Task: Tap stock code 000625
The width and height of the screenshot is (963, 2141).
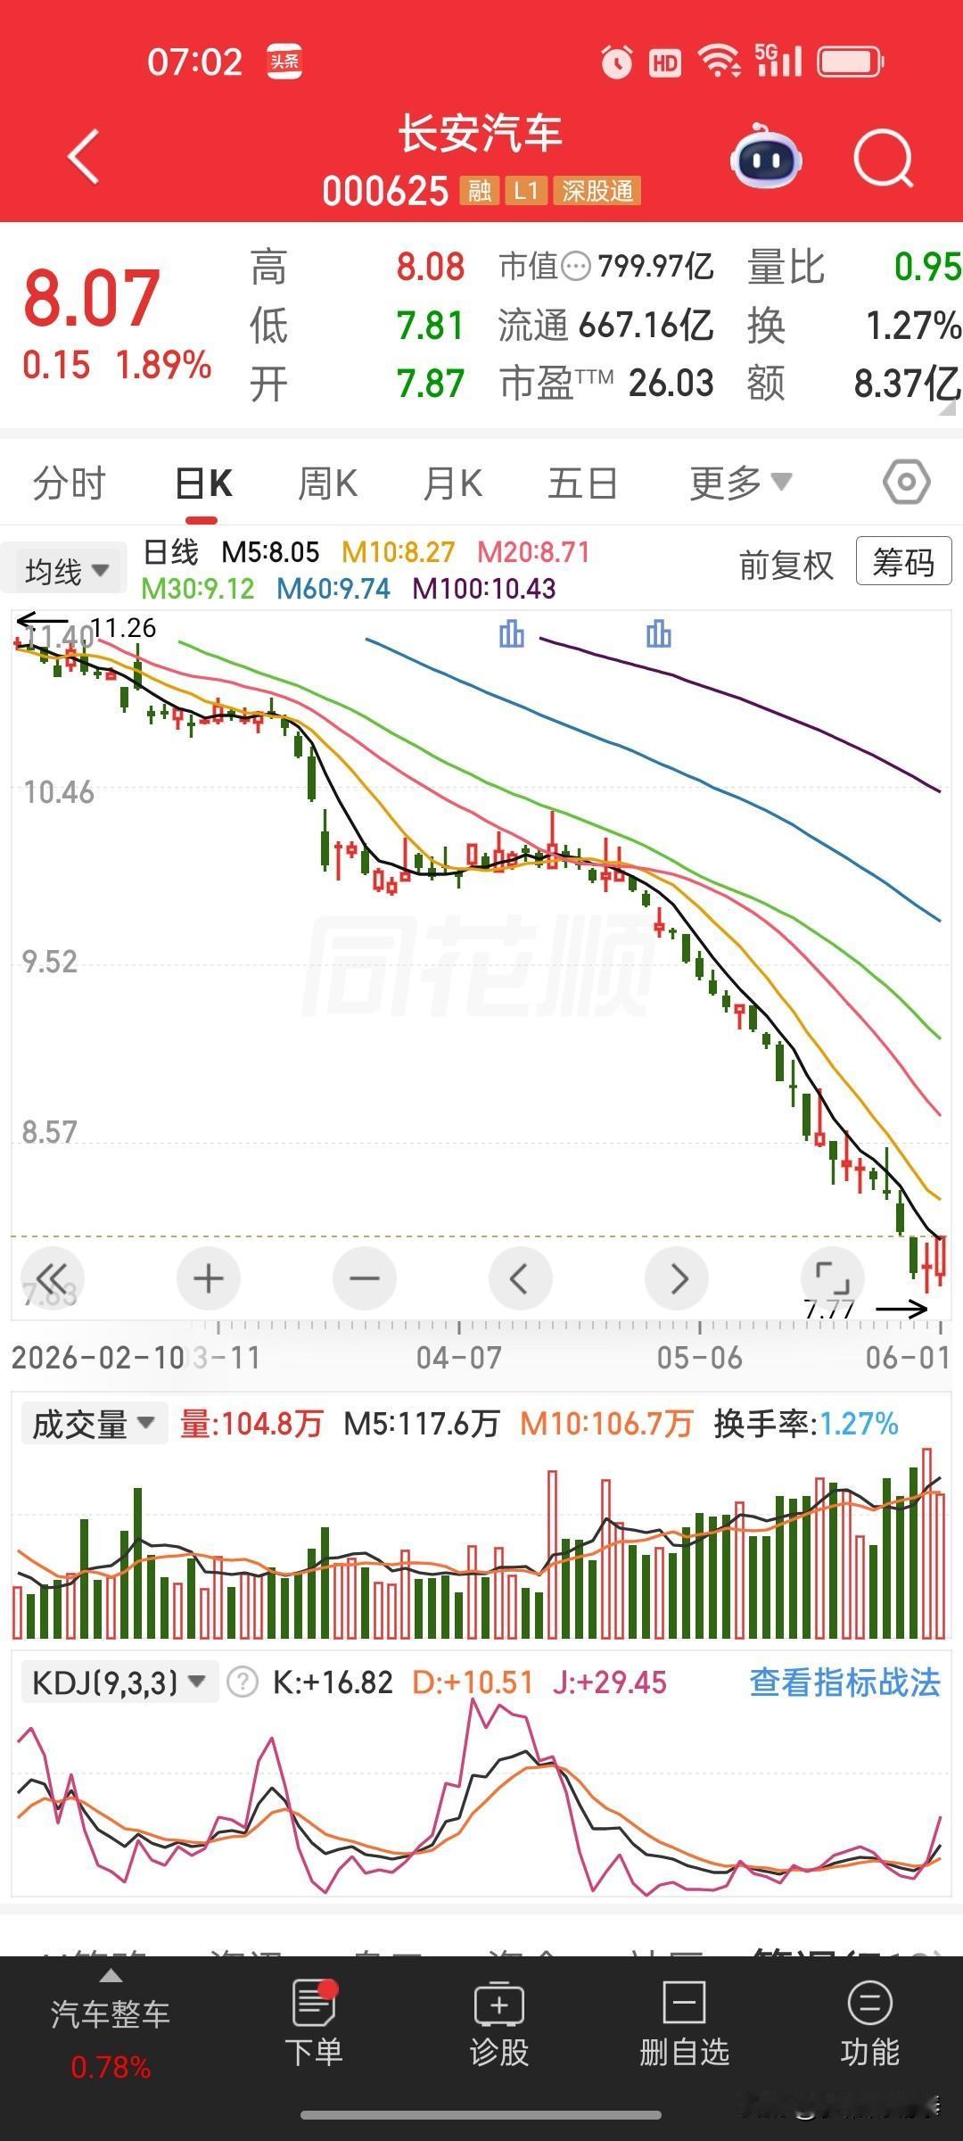Action: [385, 191]
